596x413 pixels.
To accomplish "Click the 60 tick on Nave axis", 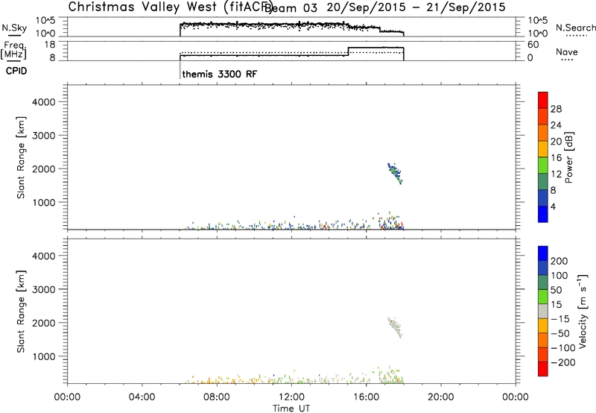I will click(x=533, y=45).
